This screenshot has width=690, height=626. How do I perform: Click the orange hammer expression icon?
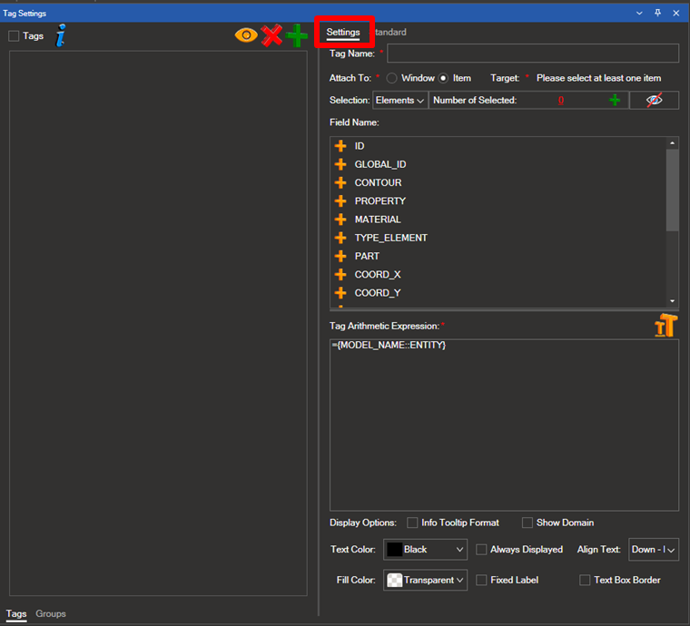point(665,326)
